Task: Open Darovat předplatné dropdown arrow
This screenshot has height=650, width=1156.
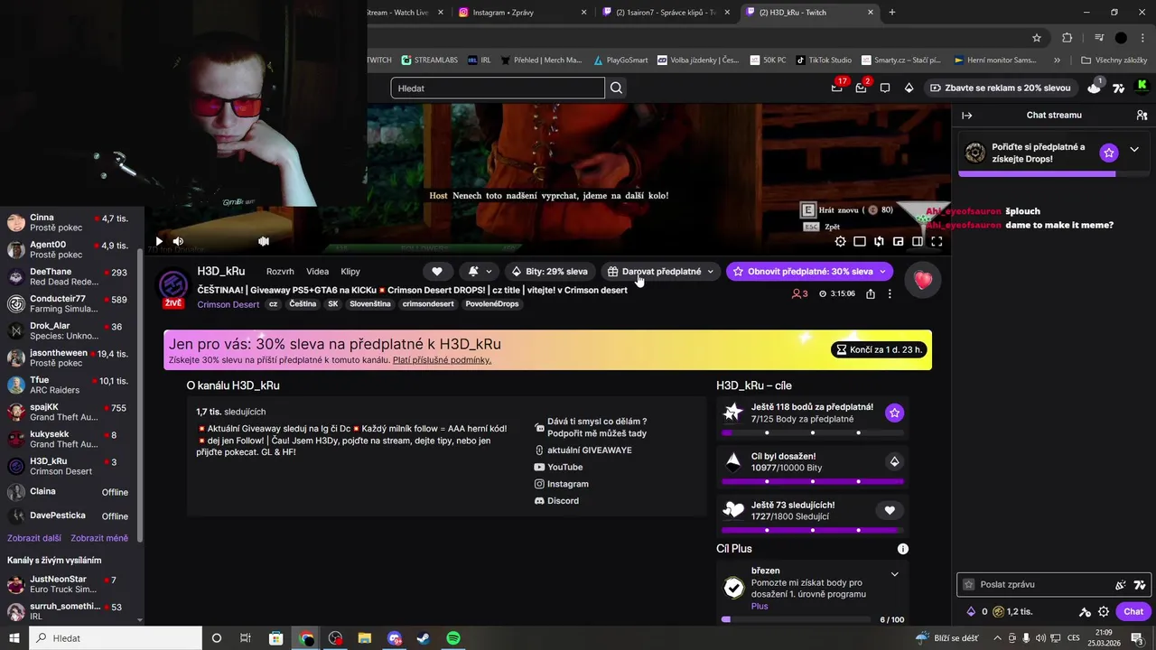Action: [711, 271]
